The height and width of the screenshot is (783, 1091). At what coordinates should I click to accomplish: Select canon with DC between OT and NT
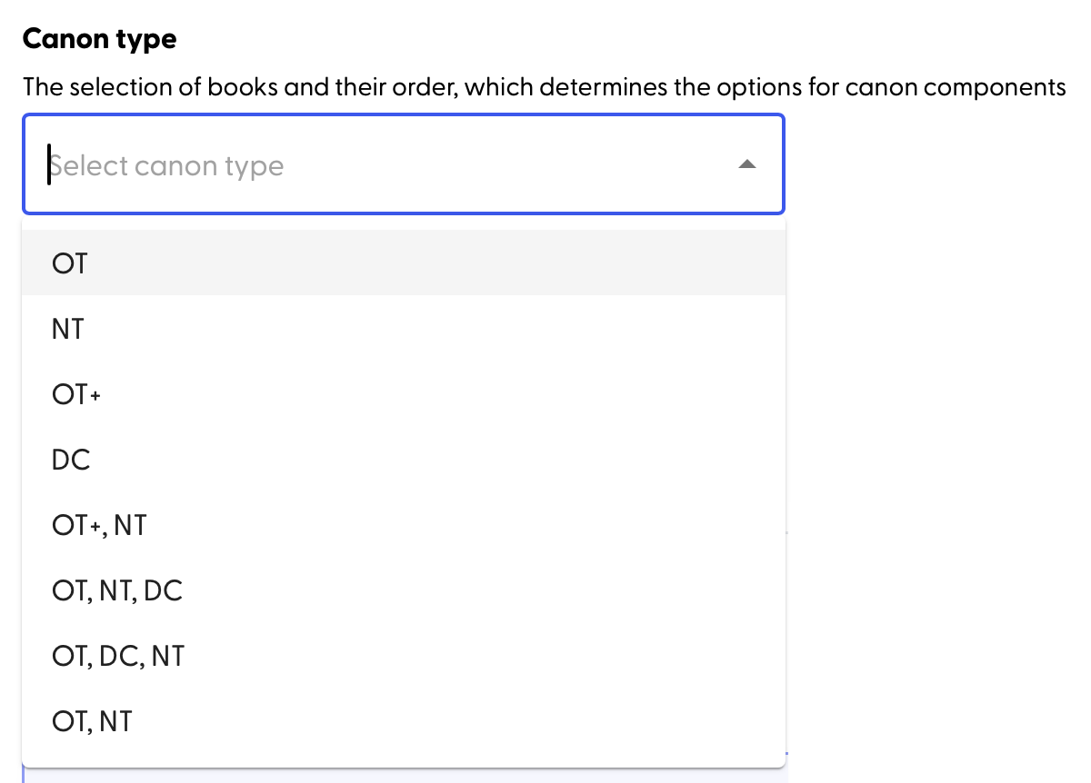[118, 656]
